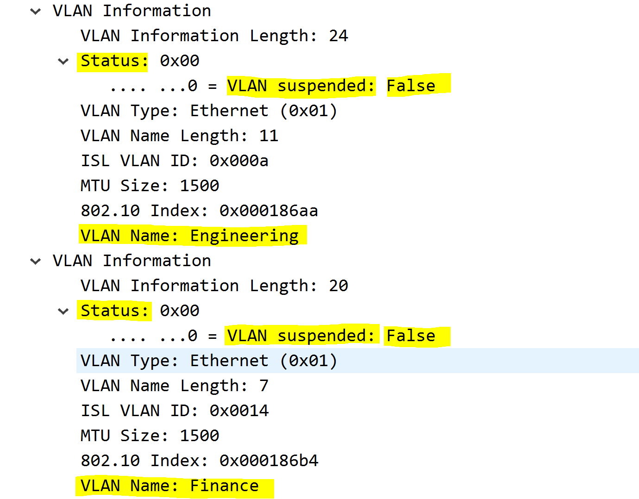Select first VLAN Type: Ethernet (0x01) row

pyautogui.click(x=209, y=111)
